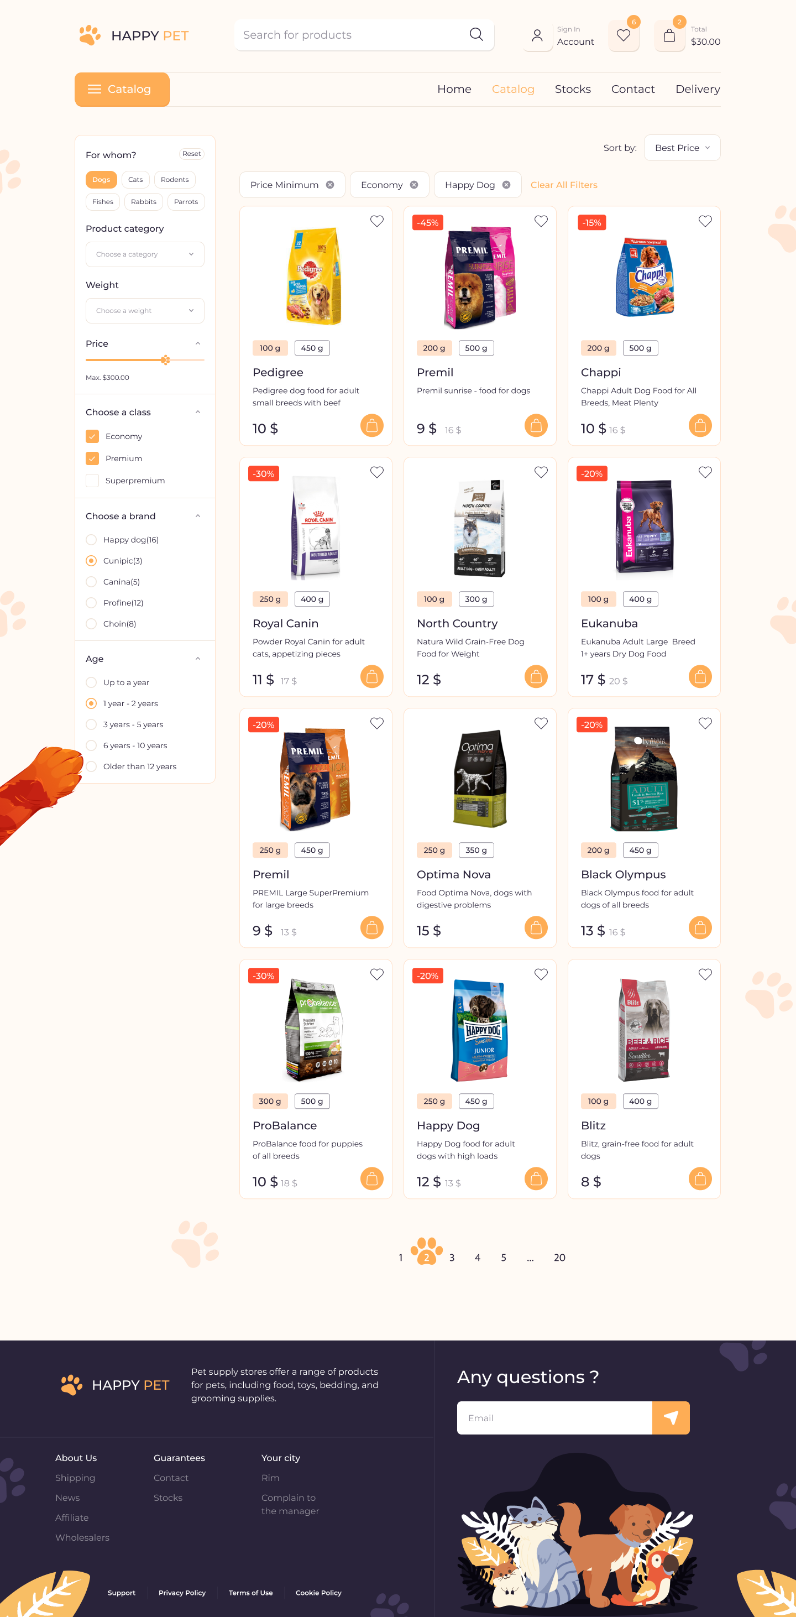The height and width of the screenshot is (1617, 796).
Task: Click Clear All Filters link
Action: point(563,185)
